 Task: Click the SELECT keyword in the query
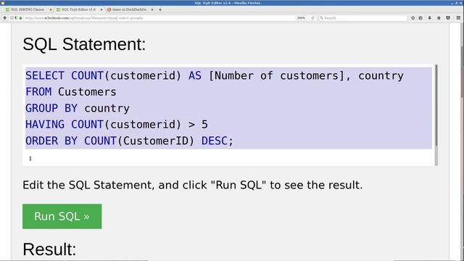click(45, 75)
